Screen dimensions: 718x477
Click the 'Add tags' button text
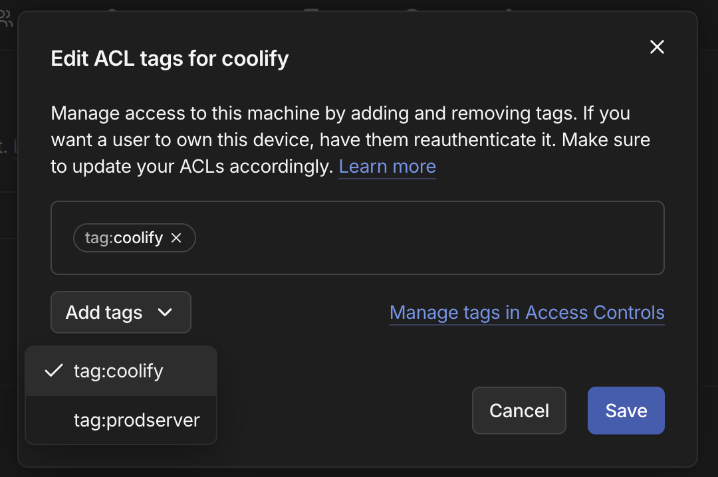pyautogui.click(x=104, y=312)
